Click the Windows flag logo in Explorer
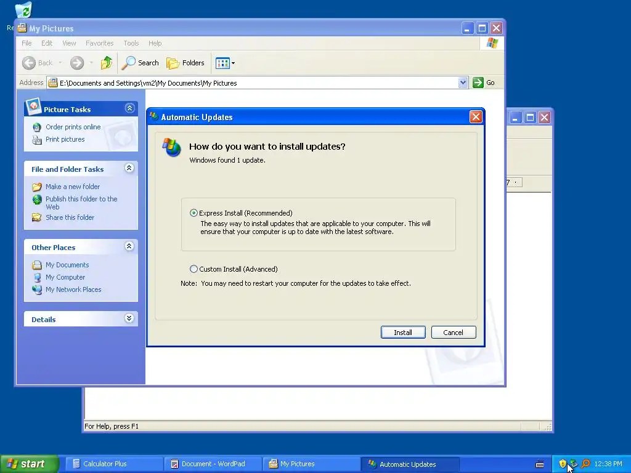 click(492, 43)
